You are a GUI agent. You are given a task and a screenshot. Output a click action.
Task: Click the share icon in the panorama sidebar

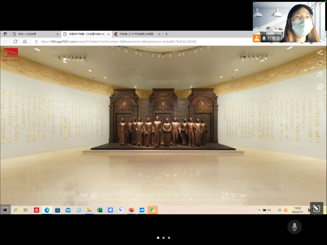click(x=320, y=53)
